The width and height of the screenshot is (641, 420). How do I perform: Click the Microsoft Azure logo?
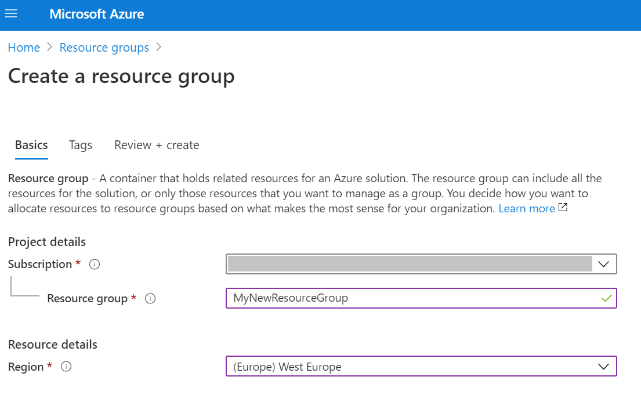coord(96,14)
